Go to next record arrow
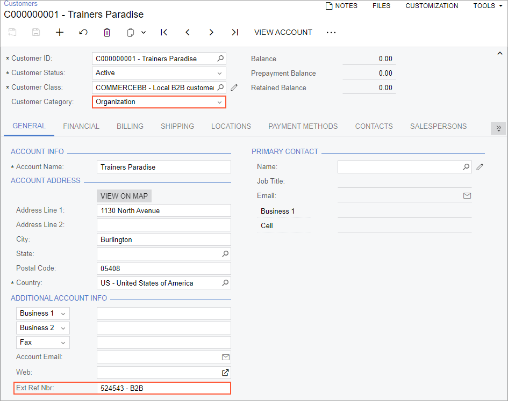 211,32
